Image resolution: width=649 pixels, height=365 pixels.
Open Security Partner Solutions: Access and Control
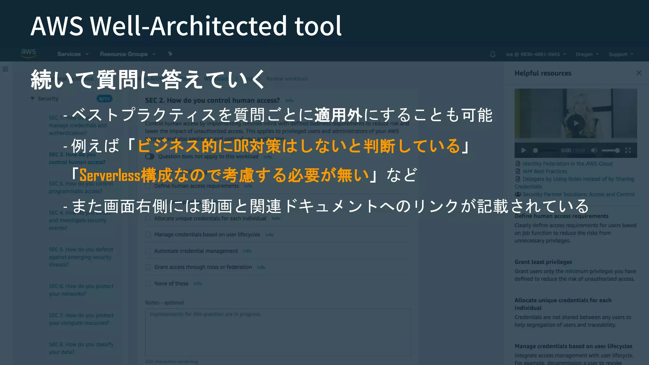(x=578, y=194)
